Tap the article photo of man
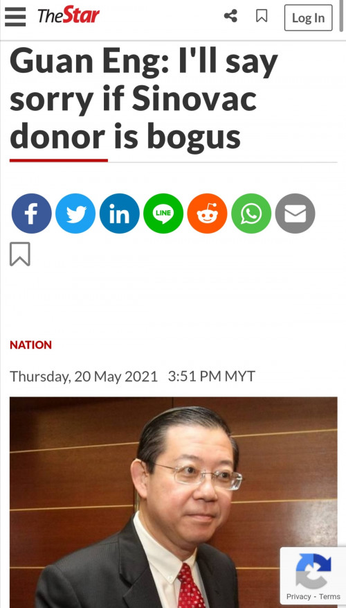346x608 pixels. pos(174,502)
